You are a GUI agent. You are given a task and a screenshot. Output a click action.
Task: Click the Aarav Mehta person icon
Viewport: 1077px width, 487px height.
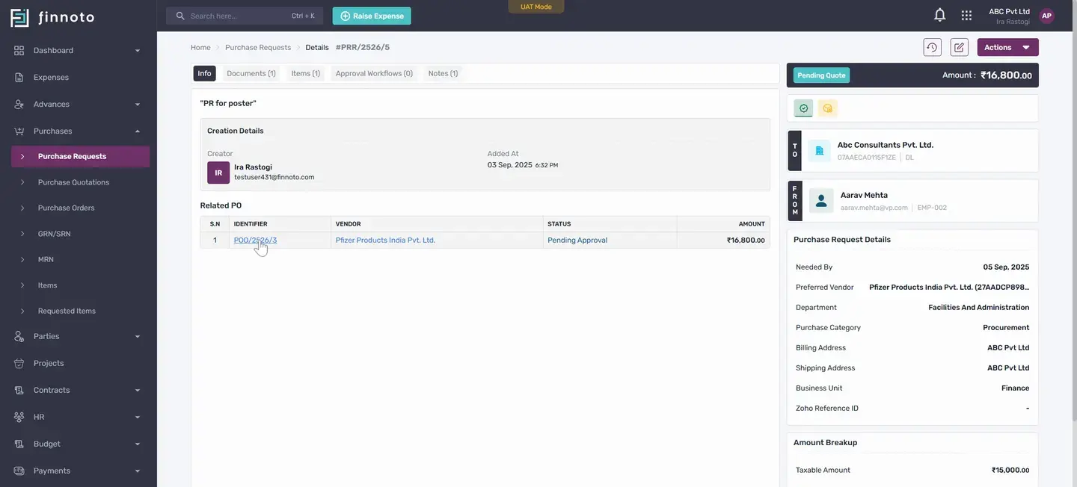tap(821, 201)
